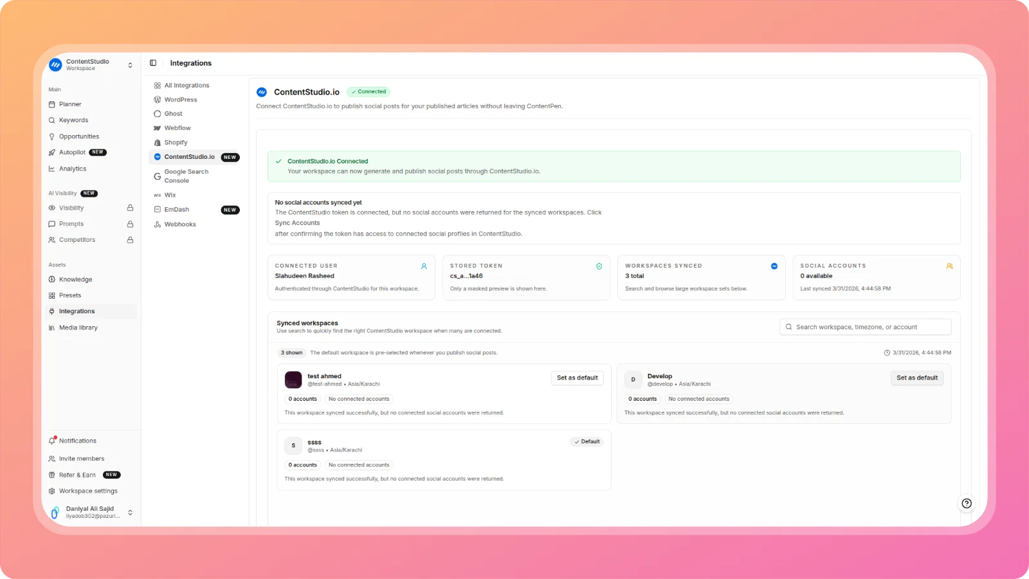Click the Prompts lock icon

[x=130, y=224]
